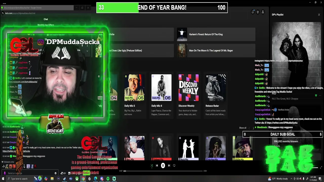324x182 pixels.
Task: Open the Big L Mix cover
Action: click(x=134, y=148)
